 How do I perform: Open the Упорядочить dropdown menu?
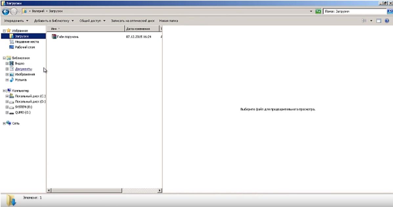pos(16,21)
